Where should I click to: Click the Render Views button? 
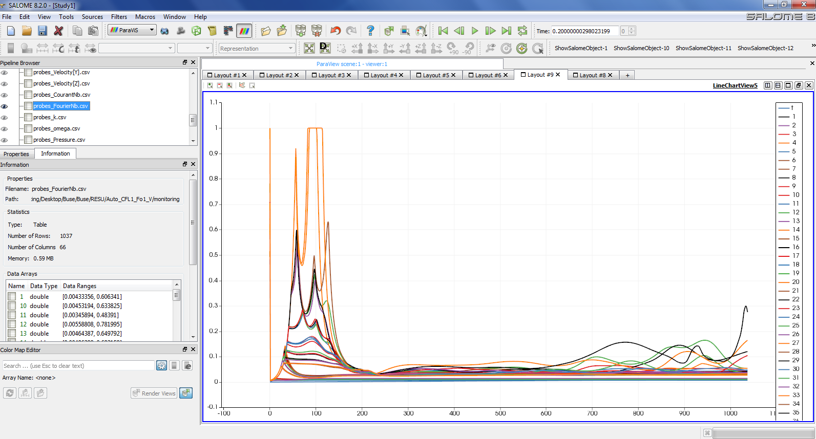coord(154,393)
